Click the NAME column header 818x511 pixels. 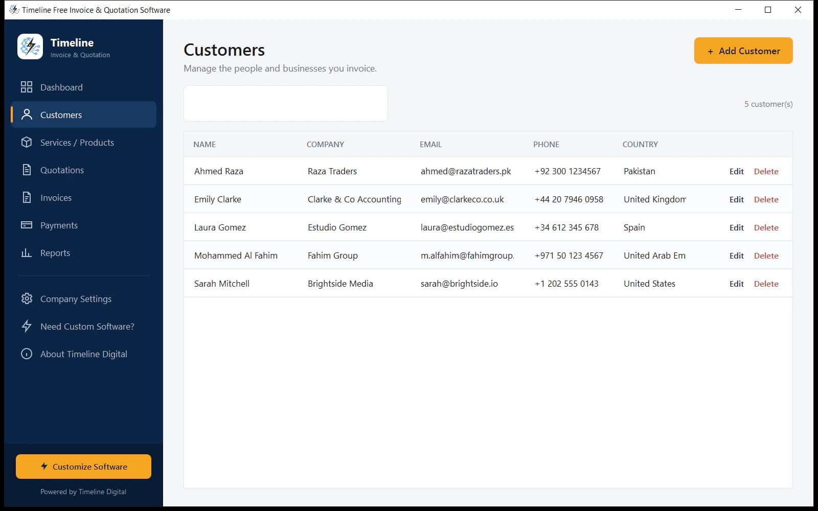pyautogui.click(x=204, y=144)
